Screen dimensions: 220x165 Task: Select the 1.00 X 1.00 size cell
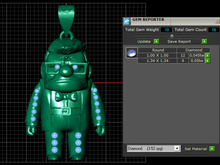pos(157,55)
